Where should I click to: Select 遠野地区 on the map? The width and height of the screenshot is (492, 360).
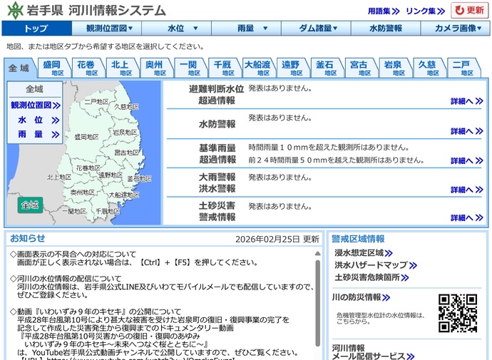(111, 175)
